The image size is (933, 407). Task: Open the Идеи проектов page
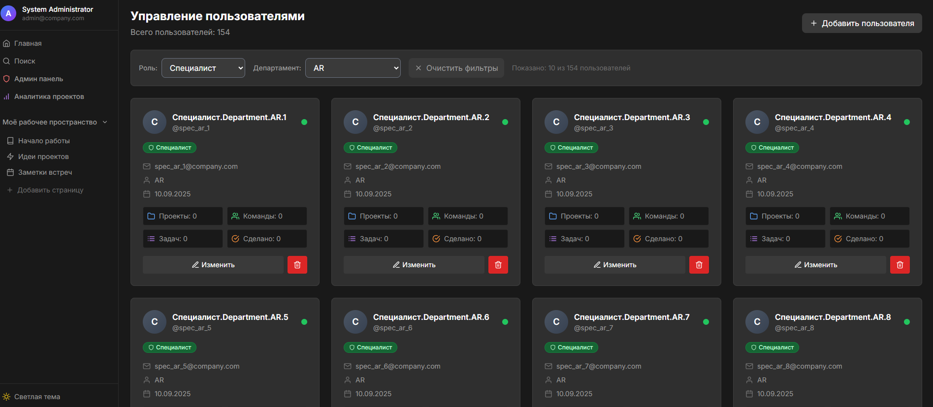(43, 157)
